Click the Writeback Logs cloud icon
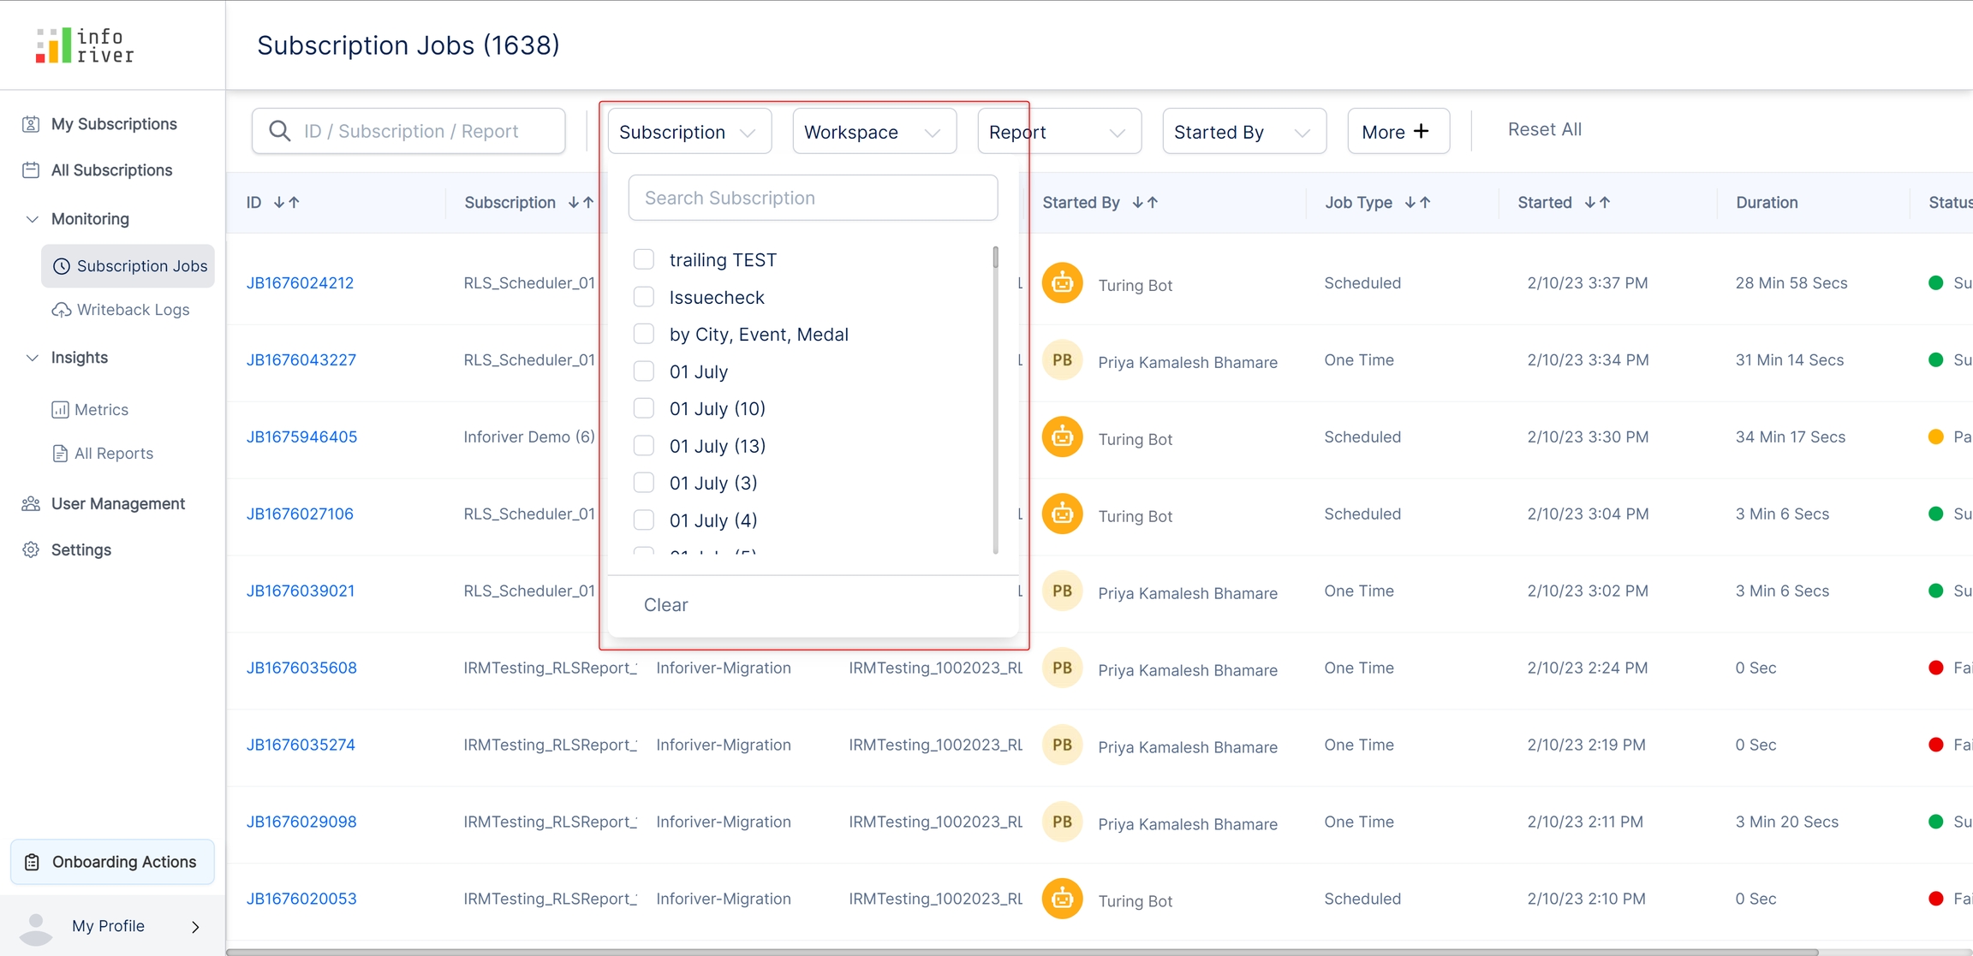Image resolution: width=1973 pixels, height=956 pixels. [x=62, y=310]
